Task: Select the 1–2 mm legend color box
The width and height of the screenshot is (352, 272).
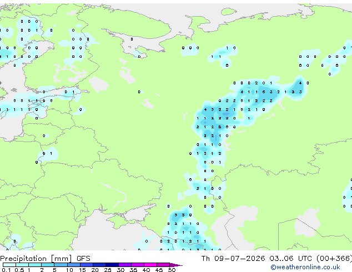Action: tap(35, 265)
